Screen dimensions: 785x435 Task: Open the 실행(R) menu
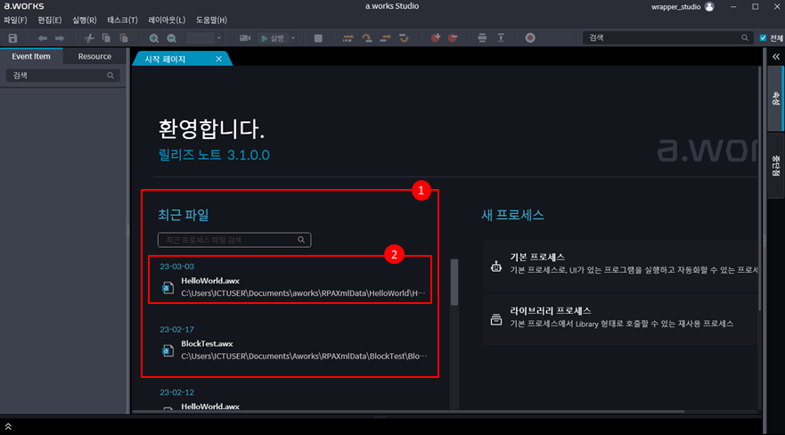84,20
